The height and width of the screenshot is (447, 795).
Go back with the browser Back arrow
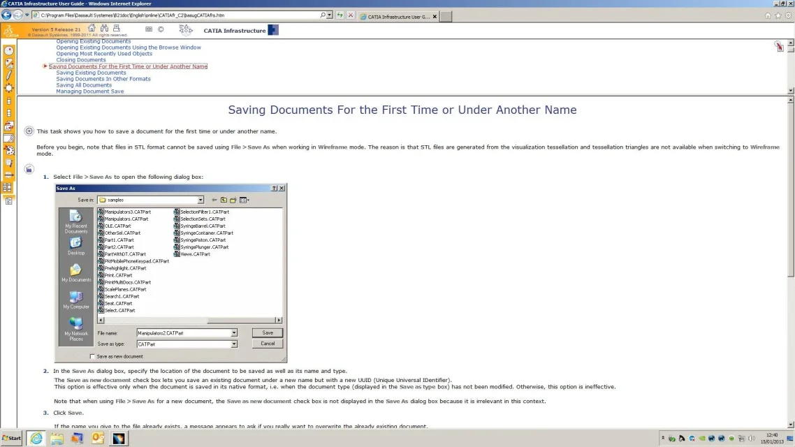pyautogui.click(x=6, y=15)
